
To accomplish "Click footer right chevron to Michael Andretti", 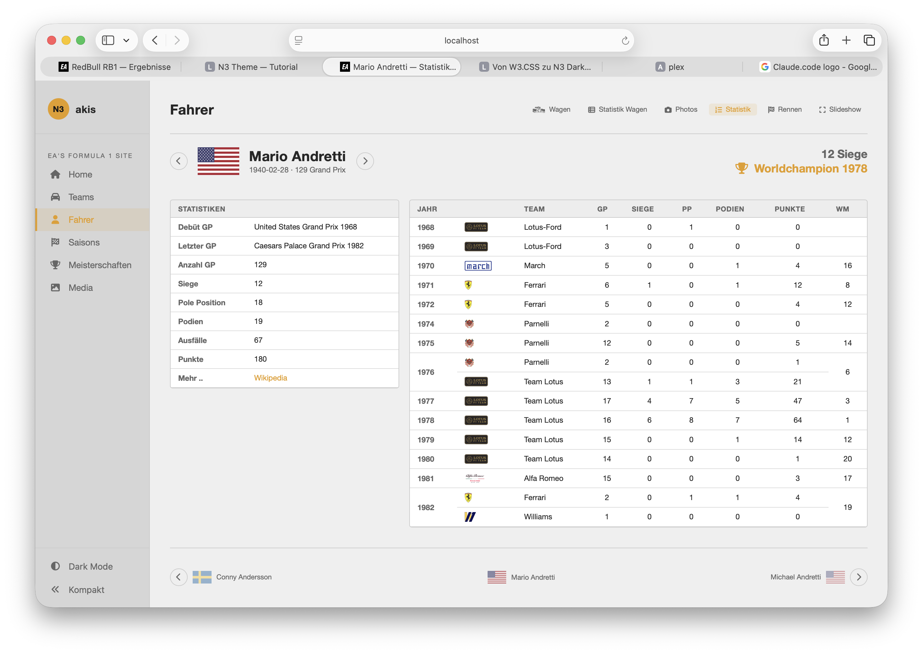I will click(858, 577).
